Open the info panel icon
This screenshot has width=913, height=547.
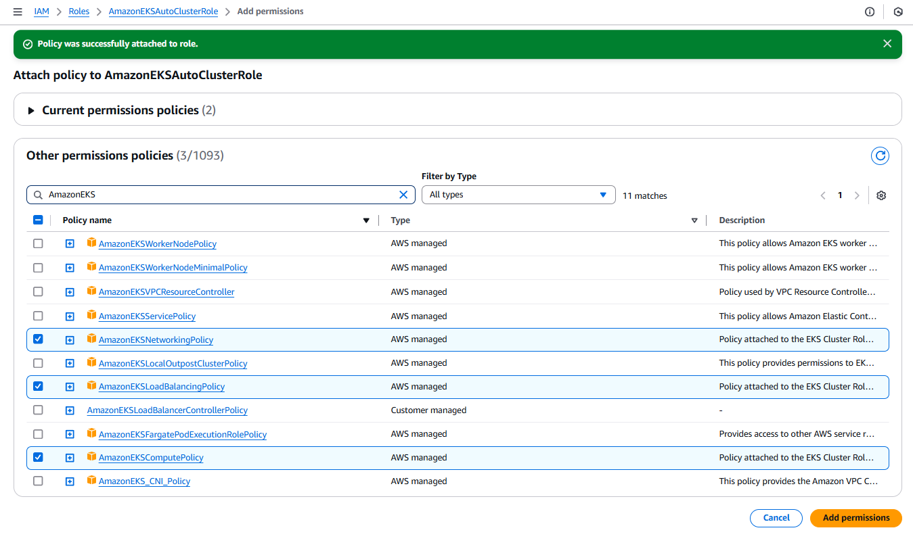(x=870, y=11)
